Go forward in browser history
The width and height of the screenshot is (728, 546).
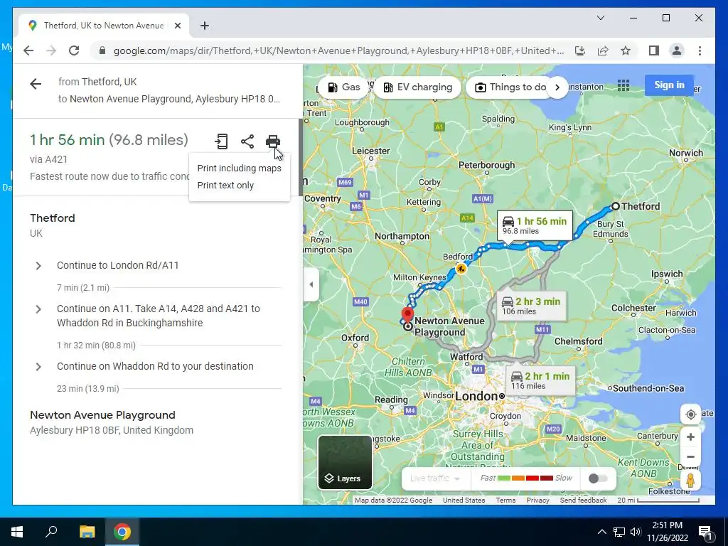point(51,50)
